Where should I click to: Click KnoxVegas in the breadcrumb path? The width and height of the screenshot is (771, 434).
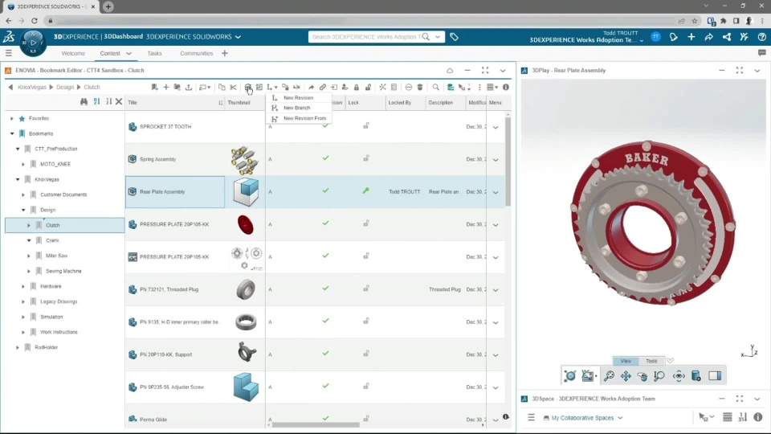[x=32, y=87]
